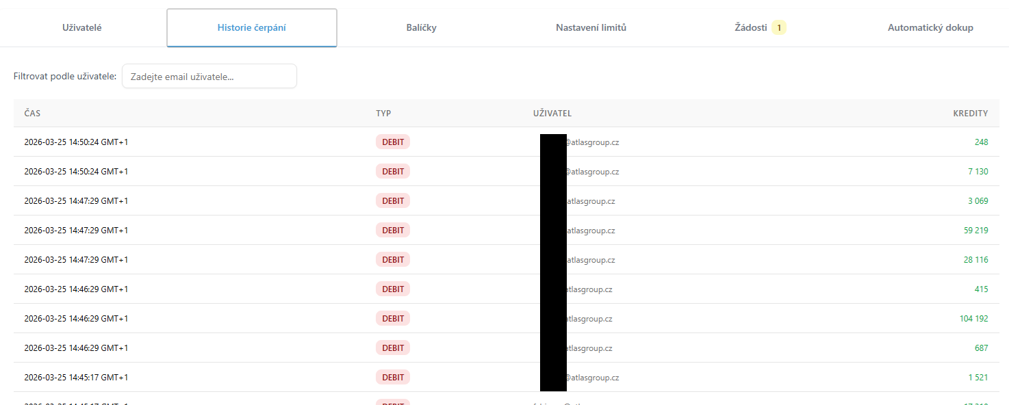Click the credit value 3 069
Image resolution: width=1009 pixels, height=405 pixels.
(x=978, y=201)
